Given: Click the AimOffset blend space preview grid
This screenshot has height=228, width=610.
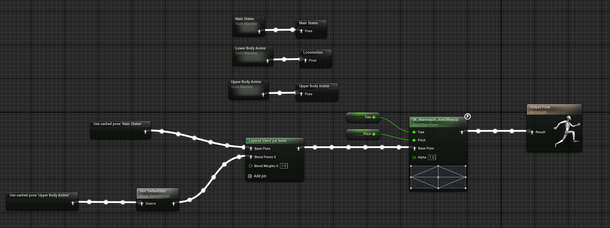Looking at the screenshot, I should (x=438, y=177).
